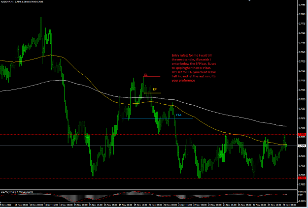
Task: Click the 0.7745 price axis label
Action: click(302, 52)
